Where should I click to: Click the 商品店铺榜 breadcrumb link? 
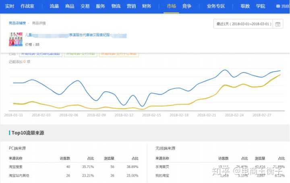(19, 23)
